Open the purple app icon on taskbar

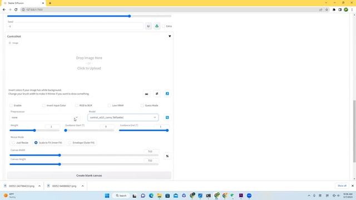[241, 196]
